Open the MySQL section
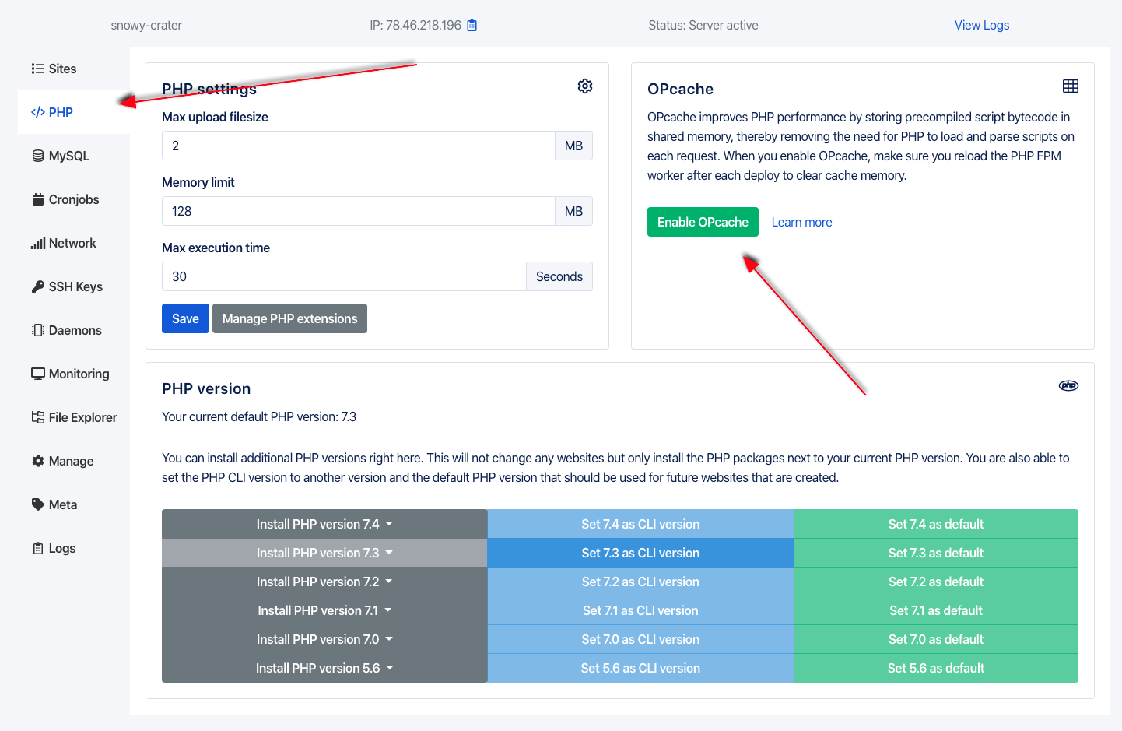1122x731 pixels. pos(74,156)
